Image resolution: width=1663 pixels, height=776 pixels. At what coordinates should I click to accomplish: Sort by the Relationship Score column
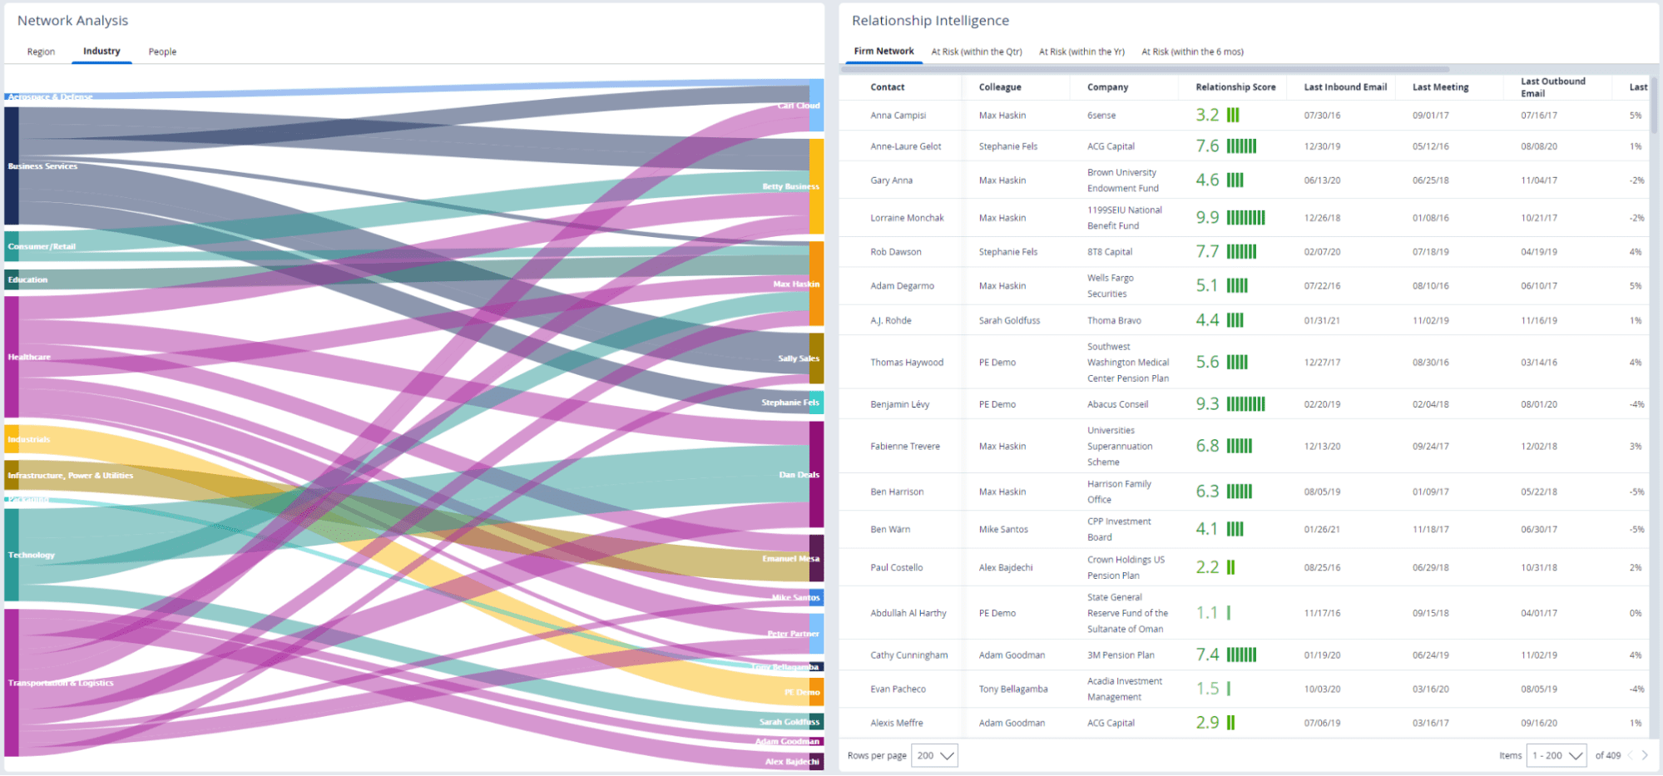pos(1235,86)
